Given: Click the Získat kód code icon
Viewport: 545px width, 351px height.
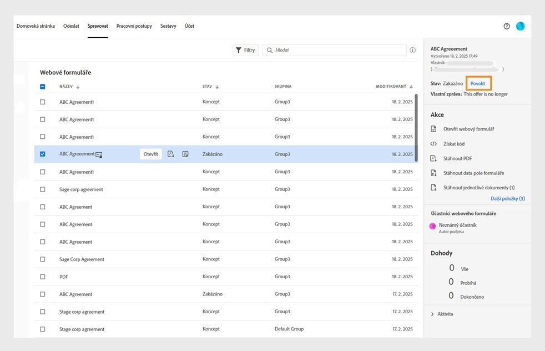Looking at the screenshot, I should [x=434, y=144].
